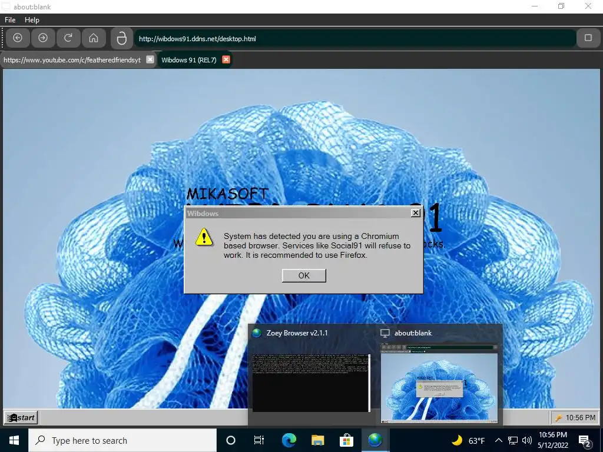
Task: Close the Wibdows warning dialog with X
Action: pyautogui.click(x=416, y=213)
